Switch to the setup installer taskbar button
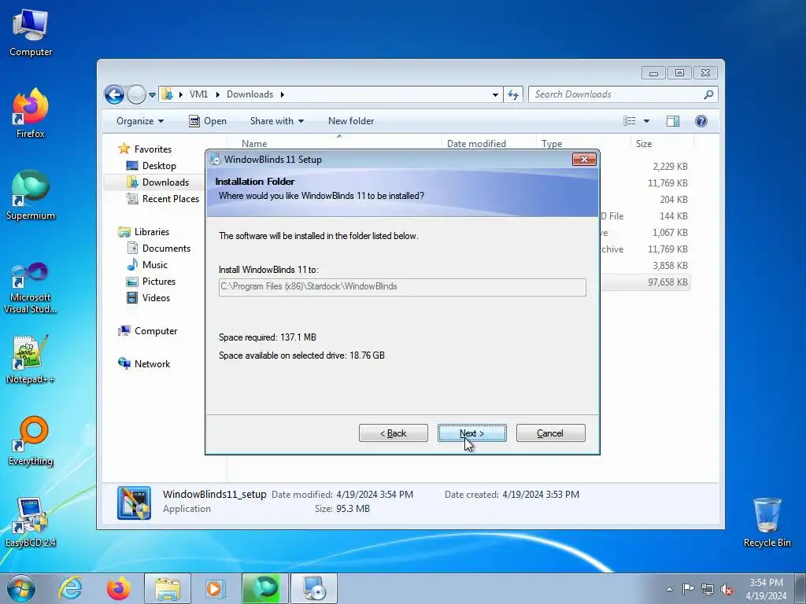The height and width of the screenshot is (604, 806). (313, 588)
